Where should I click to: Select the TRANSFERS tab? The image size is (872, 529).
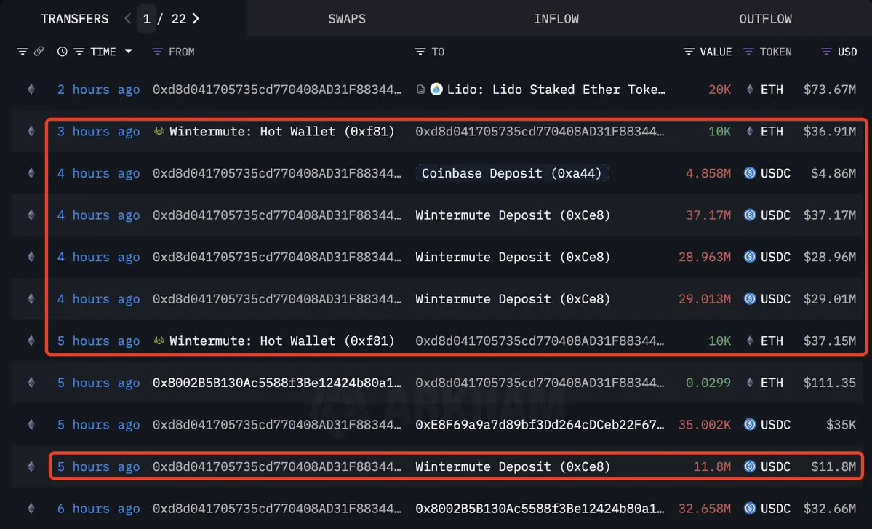[74, 19]
